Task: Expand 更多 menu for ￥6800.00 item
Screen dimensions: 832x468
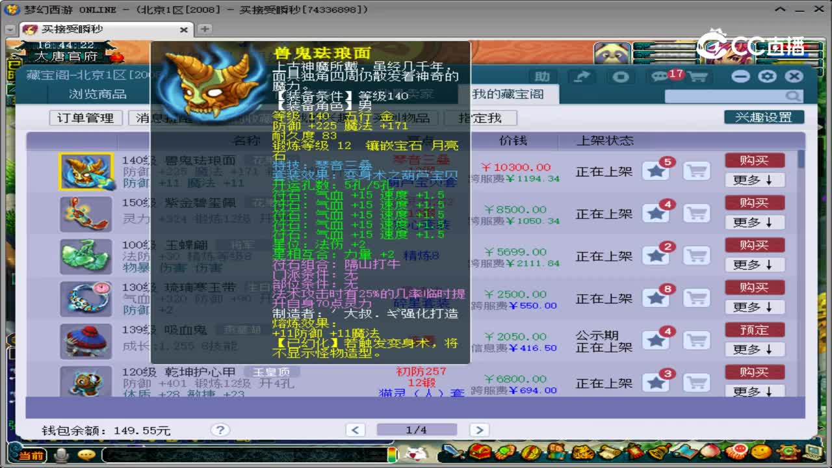Action: coord(755,391)
